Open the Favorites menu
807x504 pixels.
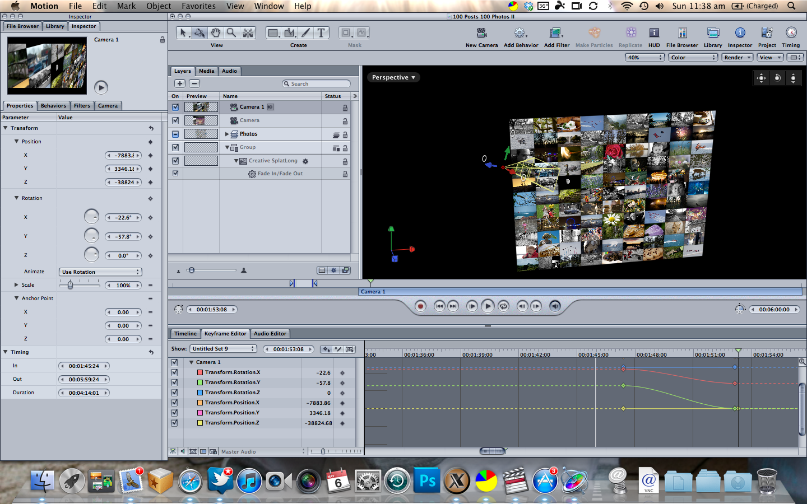[x=198, y=6]
